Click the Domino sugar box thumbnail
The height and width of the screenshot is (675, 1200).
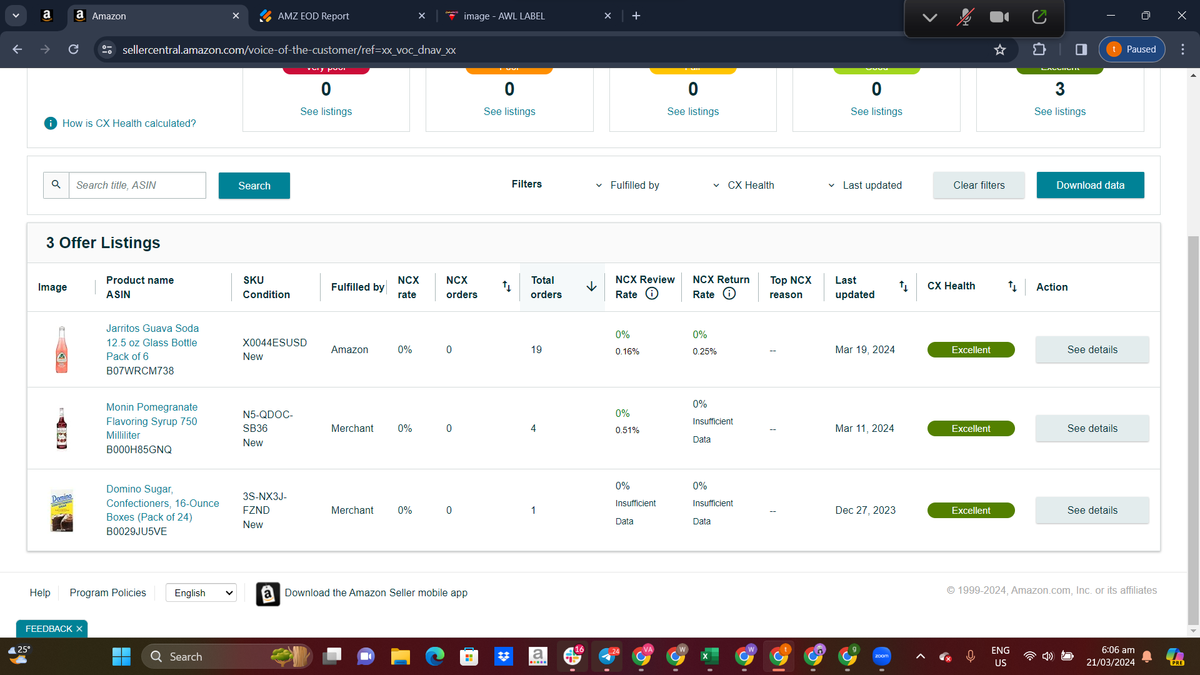point(62,510)
